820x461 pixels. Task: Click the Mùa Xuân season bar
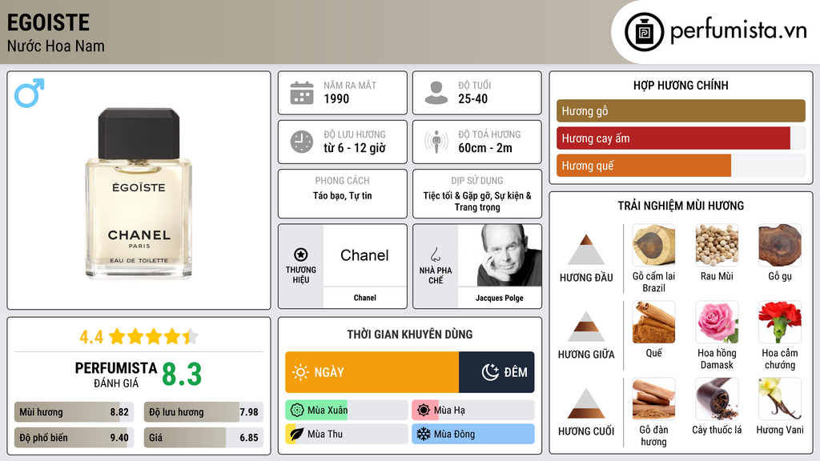(x=347, y=411)
